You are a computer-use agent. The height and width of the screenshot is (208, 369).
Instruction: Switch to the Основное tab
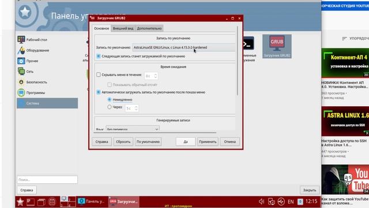[101, 28]
